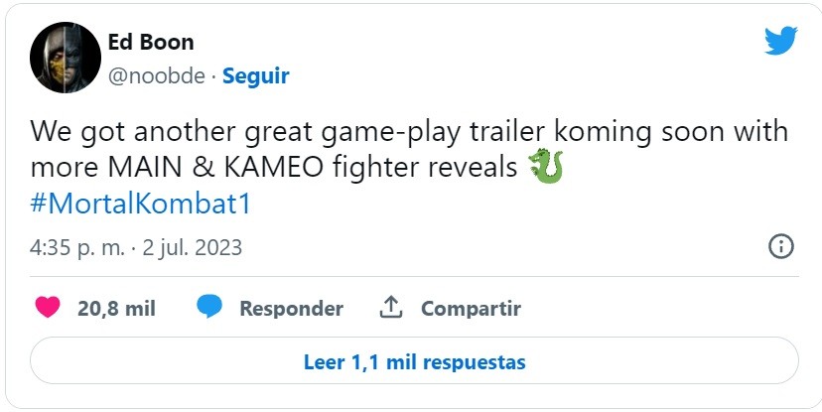Open Ed Boon's profile avatar
This screenshot has height=412, width=822.
click(66, 58)
